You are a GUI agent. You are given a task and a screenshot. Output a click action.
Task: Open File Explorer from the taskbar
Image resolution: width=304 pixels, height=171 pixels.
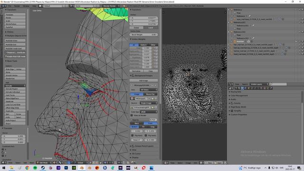pyautogui.click(x=11, y=168)
